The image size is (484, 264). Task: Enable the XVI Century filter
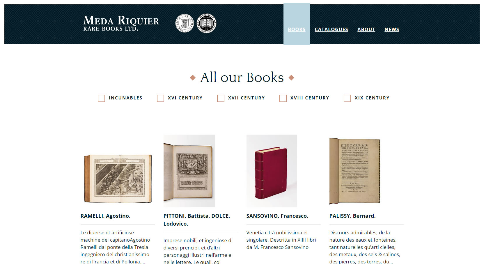pos(160,98)
